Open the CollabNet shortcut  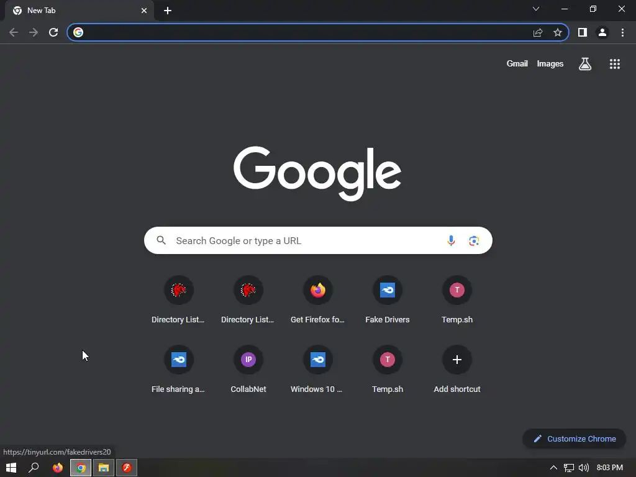(x=248, y=369)
